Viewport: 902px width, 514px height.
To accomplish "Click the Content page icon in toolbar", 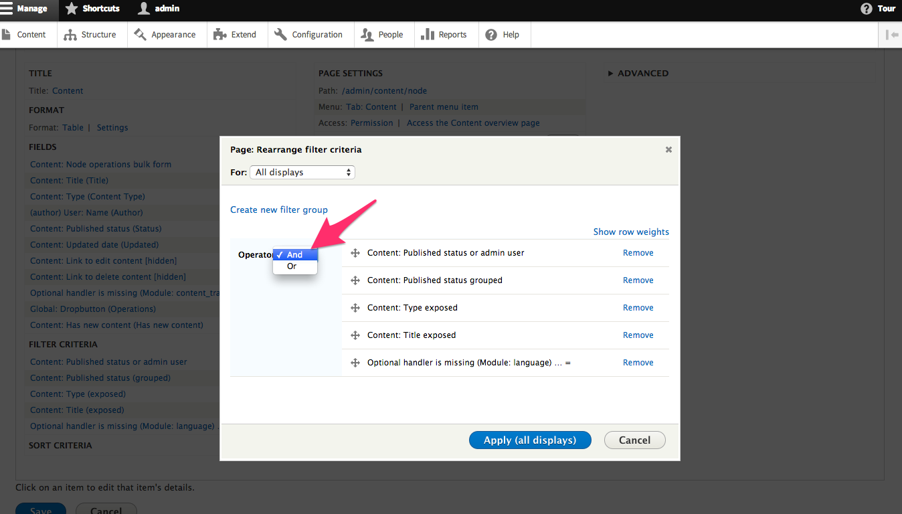I will coord(7,35).
